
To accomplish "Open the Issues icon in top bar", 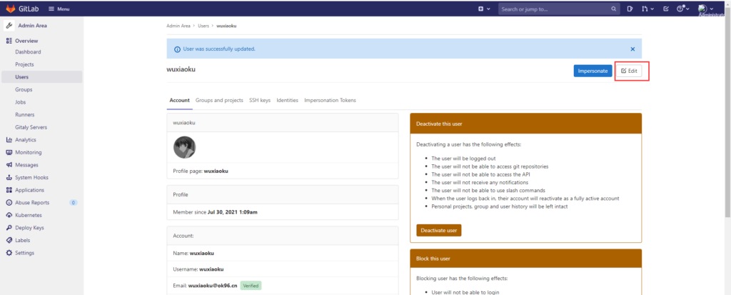I will 630,9.
